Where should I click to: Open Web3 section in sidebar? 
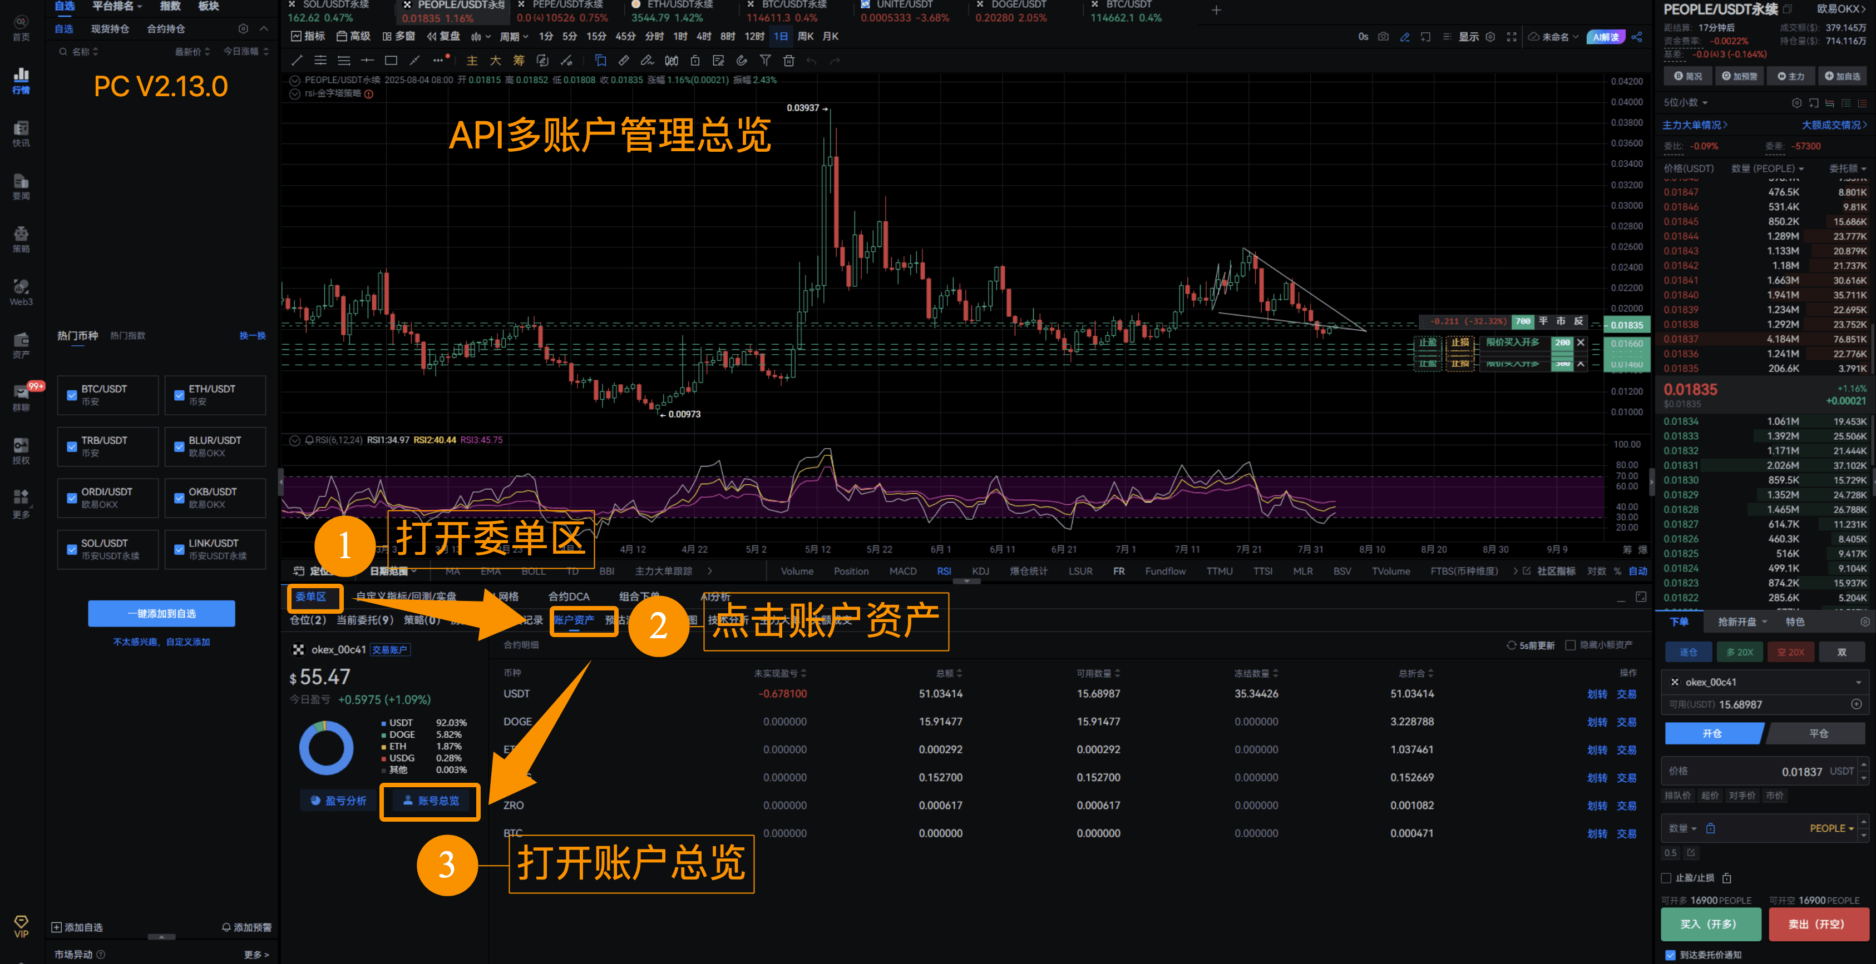click(x=21, y=292)
